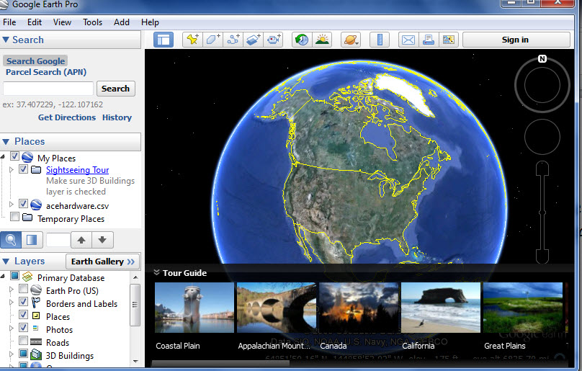Click the acehardware.csv globe icon

click(36, 205)
